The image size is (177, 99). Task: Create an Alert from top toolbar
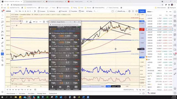click(82, 11)
